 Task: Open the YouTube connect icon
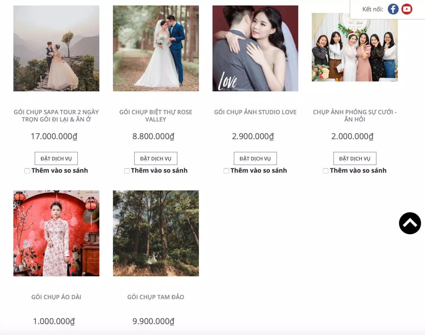click(407, 9)
